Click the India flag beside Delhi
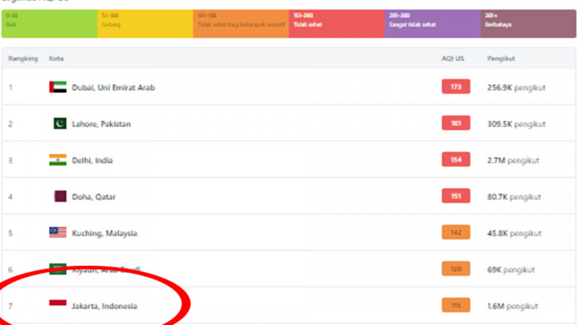The height and width of the screenshot is (325, 579). point(57,160)
